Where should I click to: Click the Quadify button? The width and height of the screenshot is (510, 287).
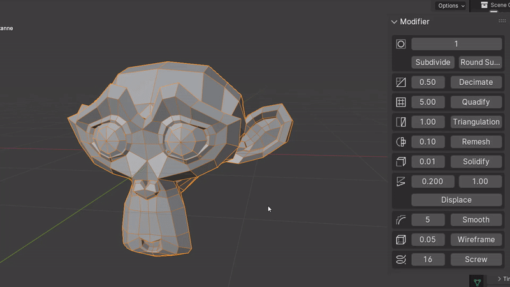click(476, 102)
